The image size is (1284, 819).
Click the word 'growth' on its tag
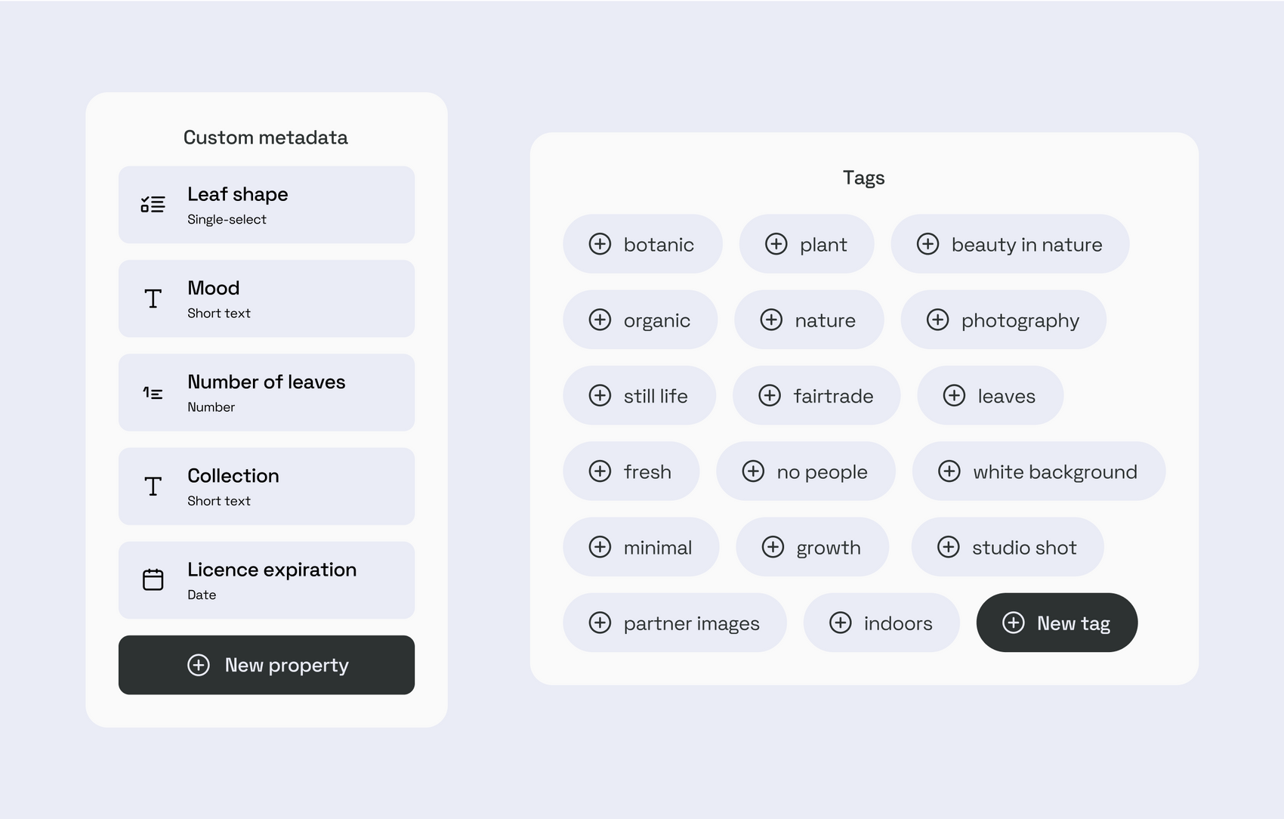pyautogui.click(x=829, y=548)
